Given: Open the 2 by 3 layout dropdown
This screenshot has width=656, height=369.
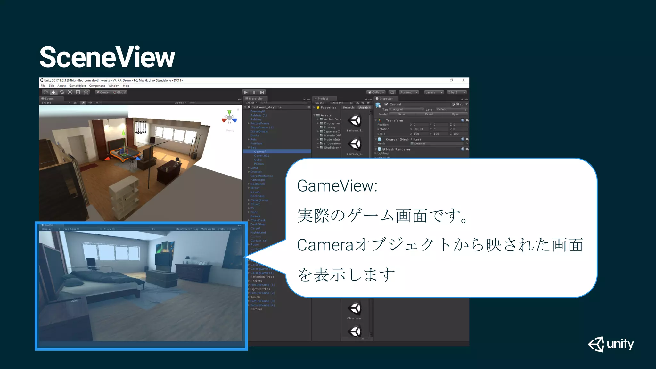Looking at the screenshot, I should click(x=457, y=92).
